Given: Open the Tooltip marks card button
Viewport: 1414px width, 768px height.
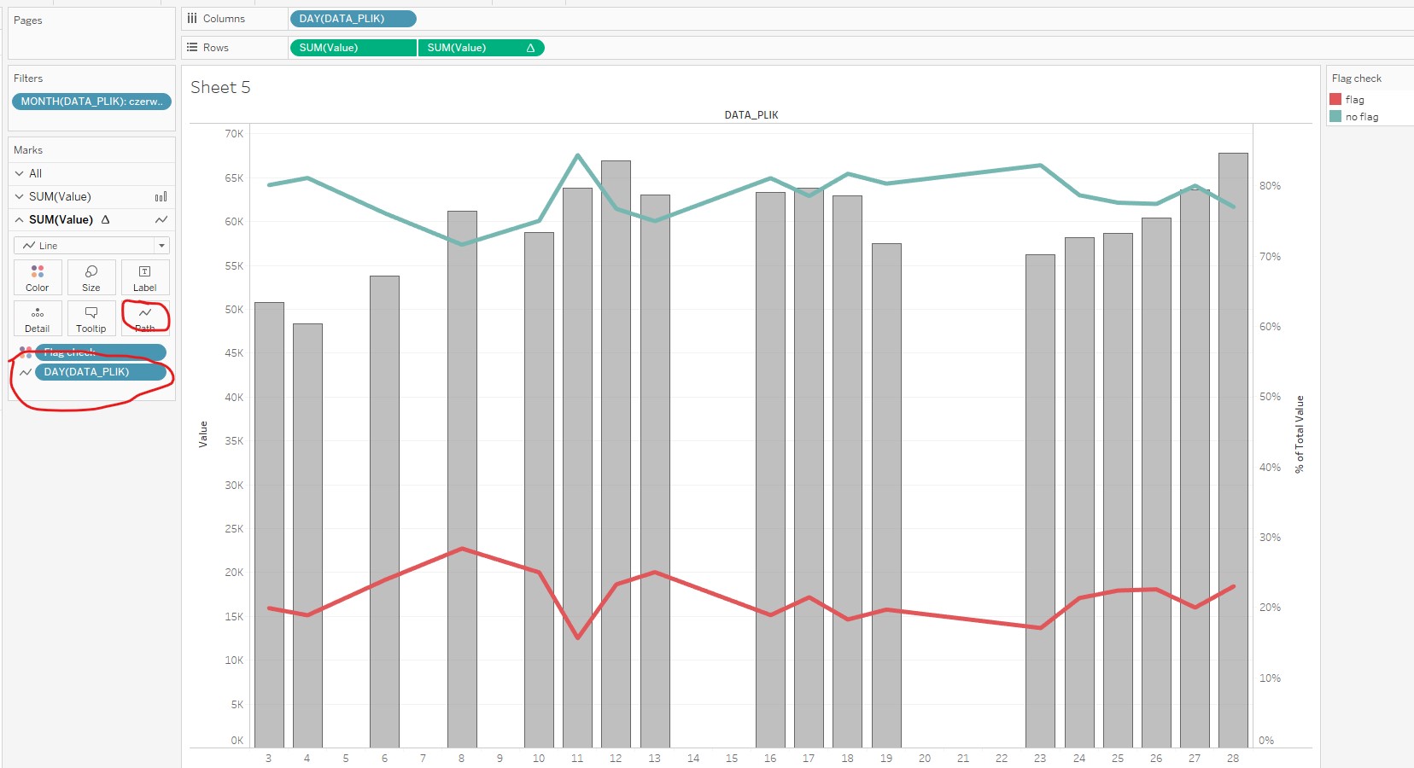Looking at the screenshot, I should (x=91, y=318).
